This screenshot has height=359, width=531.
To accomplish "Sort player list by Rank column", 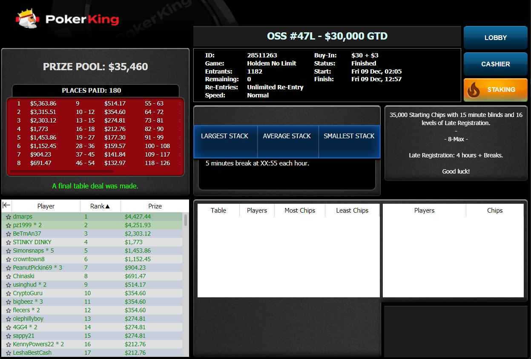I will 100,206.
